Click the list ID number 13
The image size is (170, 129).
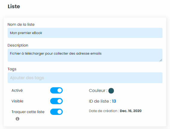click(x=114, y=101)
